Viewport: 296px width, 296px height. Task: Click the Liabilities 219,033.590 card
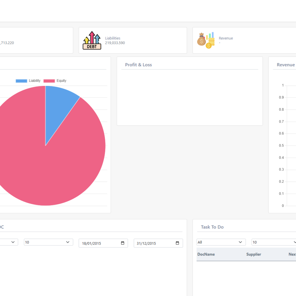pos(133,40)
